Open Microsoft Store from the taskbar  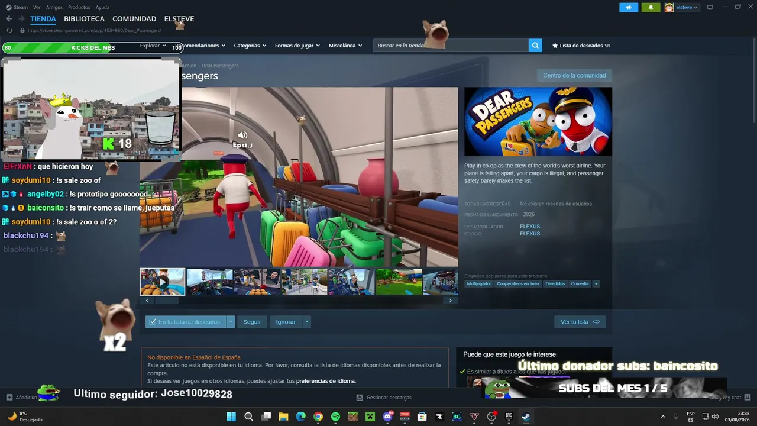[422, 417]
